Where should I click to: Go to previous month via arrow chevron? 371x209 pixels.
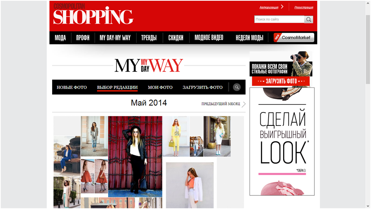(x=244, y=104)
